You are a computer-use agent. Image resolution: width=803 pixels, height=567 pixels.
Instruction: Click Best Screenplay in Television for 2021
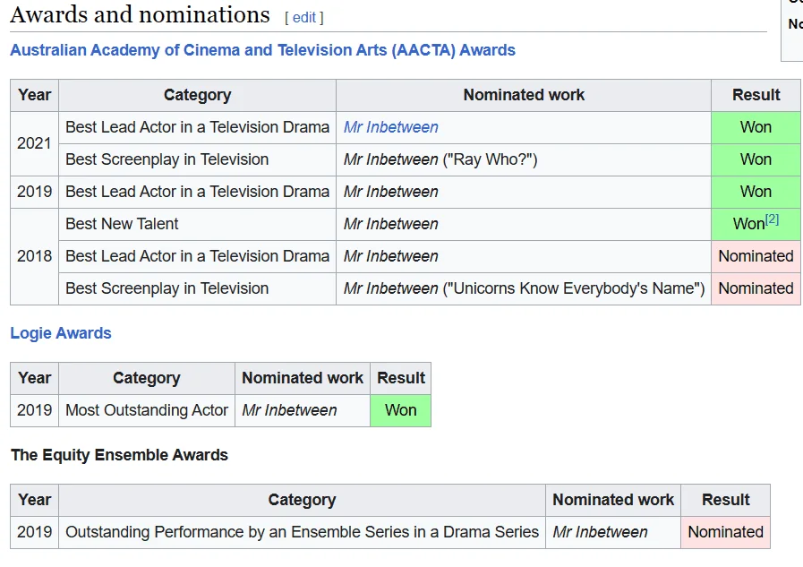coord(197,159)
